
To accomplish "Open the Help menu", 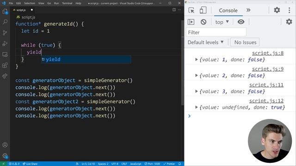I will tap(78, 3).
